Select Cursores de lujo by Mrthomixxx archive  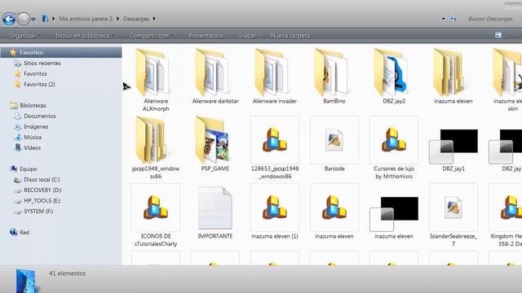[x=393, y=147]
